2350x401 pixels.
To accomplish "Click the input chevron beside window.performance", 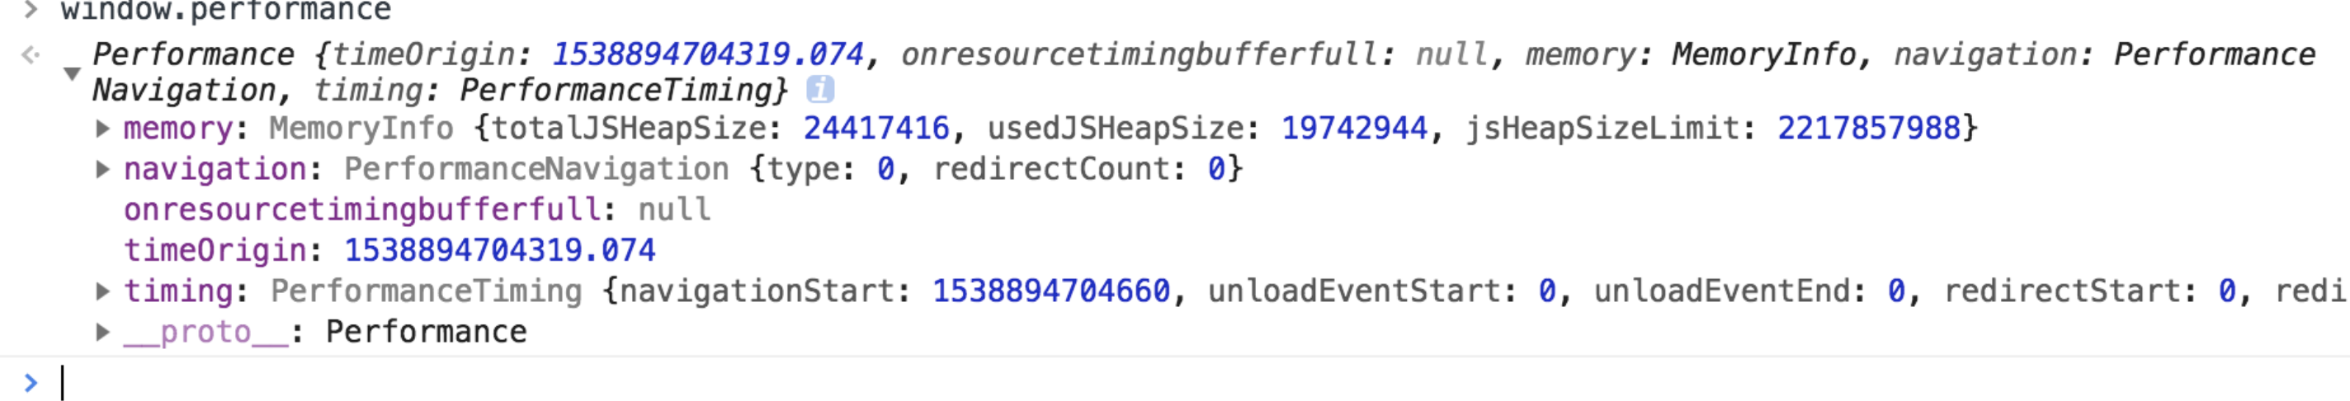I will (31, 11).
